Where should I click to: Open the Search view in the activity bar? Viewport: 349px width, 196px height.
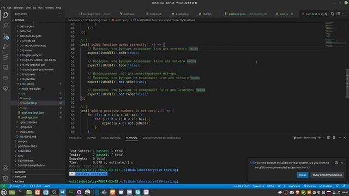(5, 25)
